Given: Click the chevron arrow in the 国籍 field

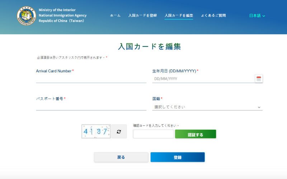Looking at the screenshot, I should tap(259, 107).
